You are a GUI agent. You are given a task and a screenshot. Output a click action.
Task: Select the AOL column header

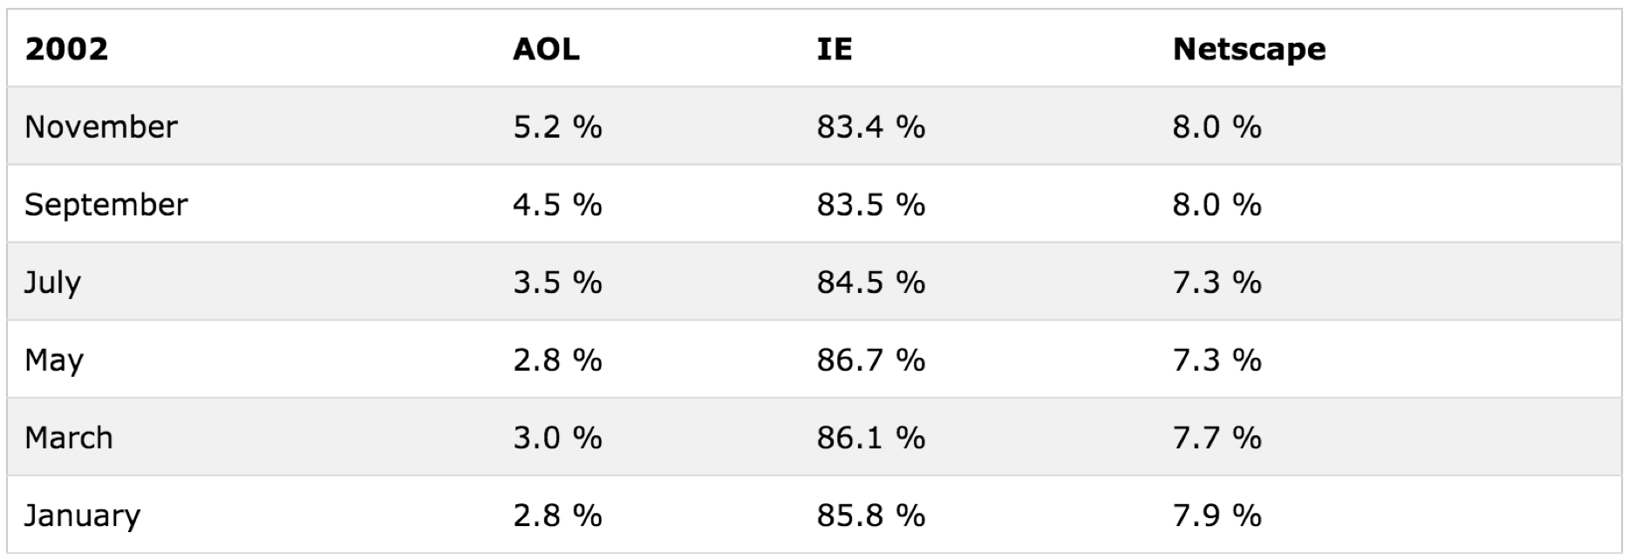546,49
